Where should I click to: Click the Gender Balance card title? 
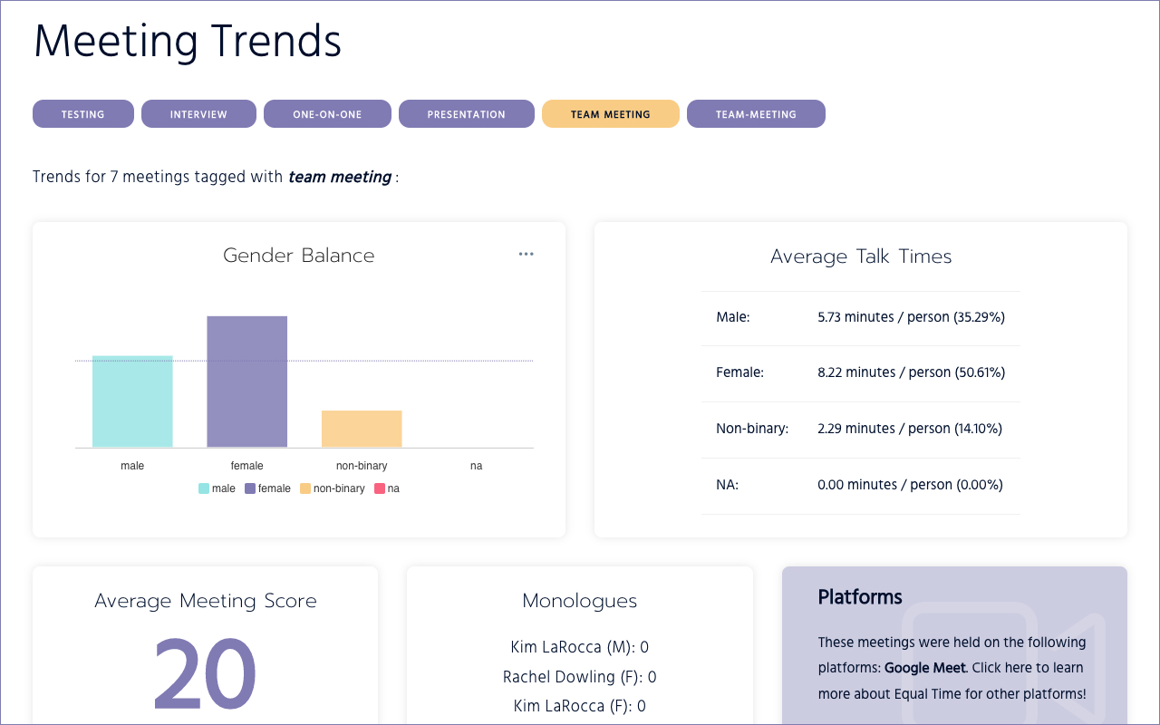(299, 256)
